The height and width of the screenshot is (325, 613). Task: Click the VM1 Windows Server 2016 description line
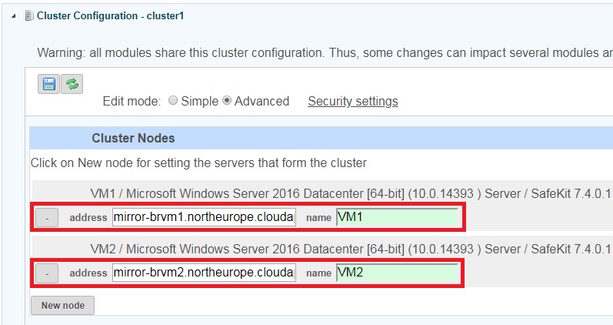point(350,193)
